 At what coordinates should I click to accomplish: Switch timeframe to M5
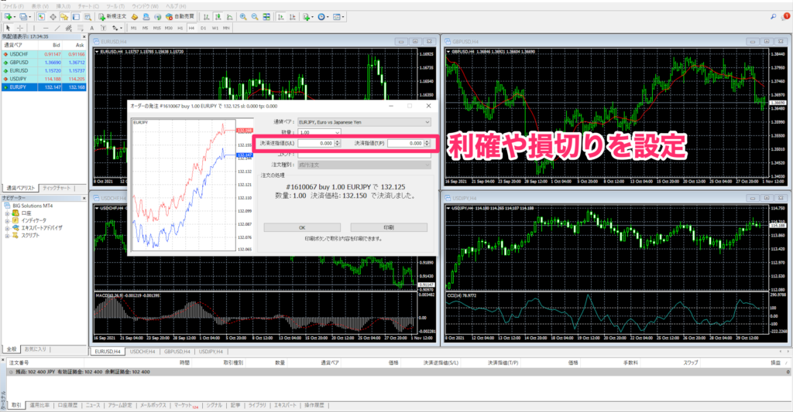pos(145,29)
